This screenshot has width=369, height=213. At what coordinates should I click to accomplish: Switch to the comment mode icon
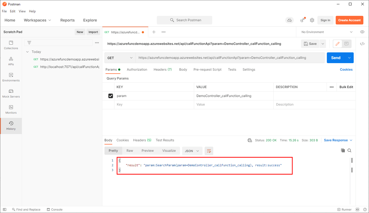[x=346, y=44]
